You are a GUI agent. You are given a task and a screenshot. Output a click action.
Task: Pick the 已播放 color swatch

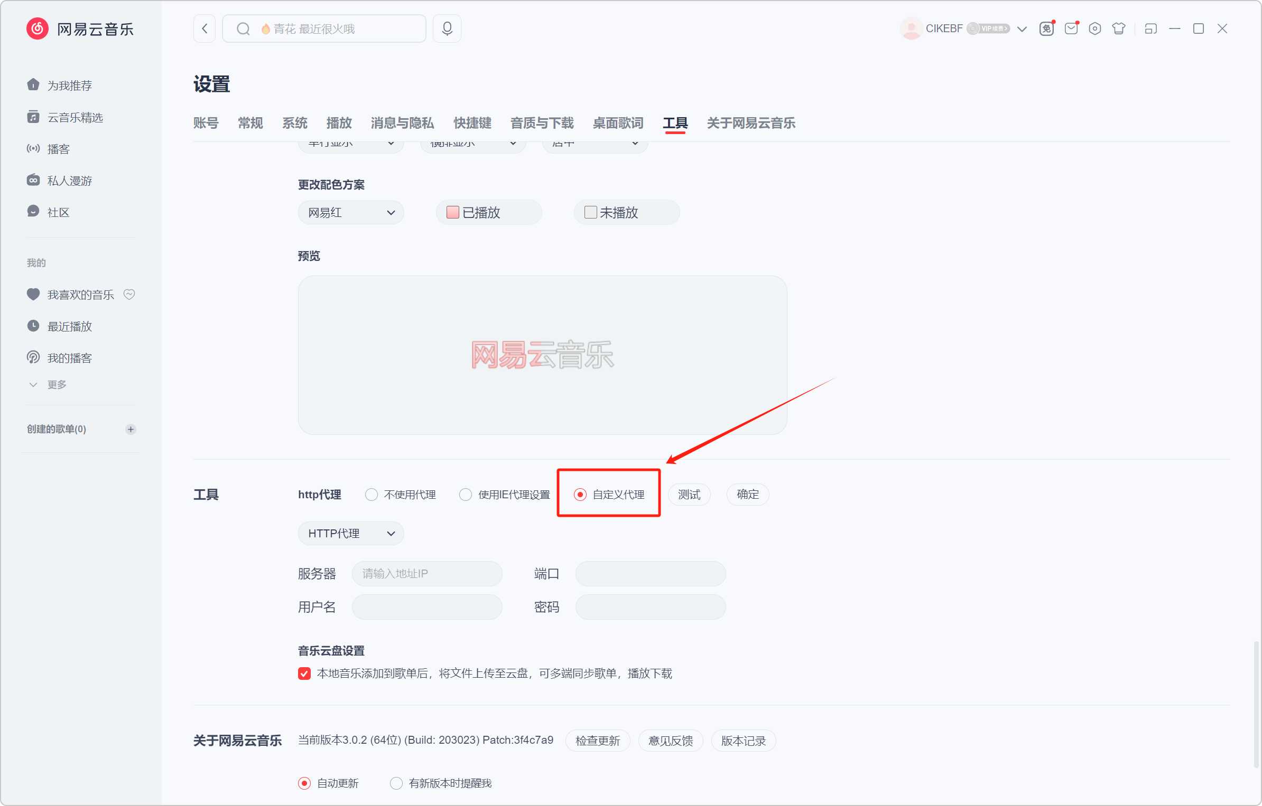452,212
